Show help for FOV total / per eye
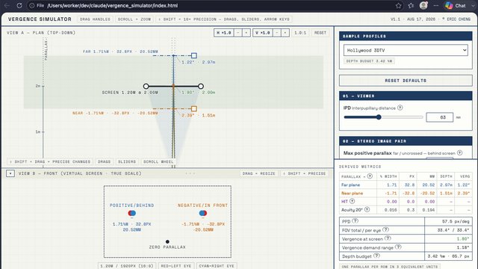Viewport: 478px width, 269px height. (385, 229)
